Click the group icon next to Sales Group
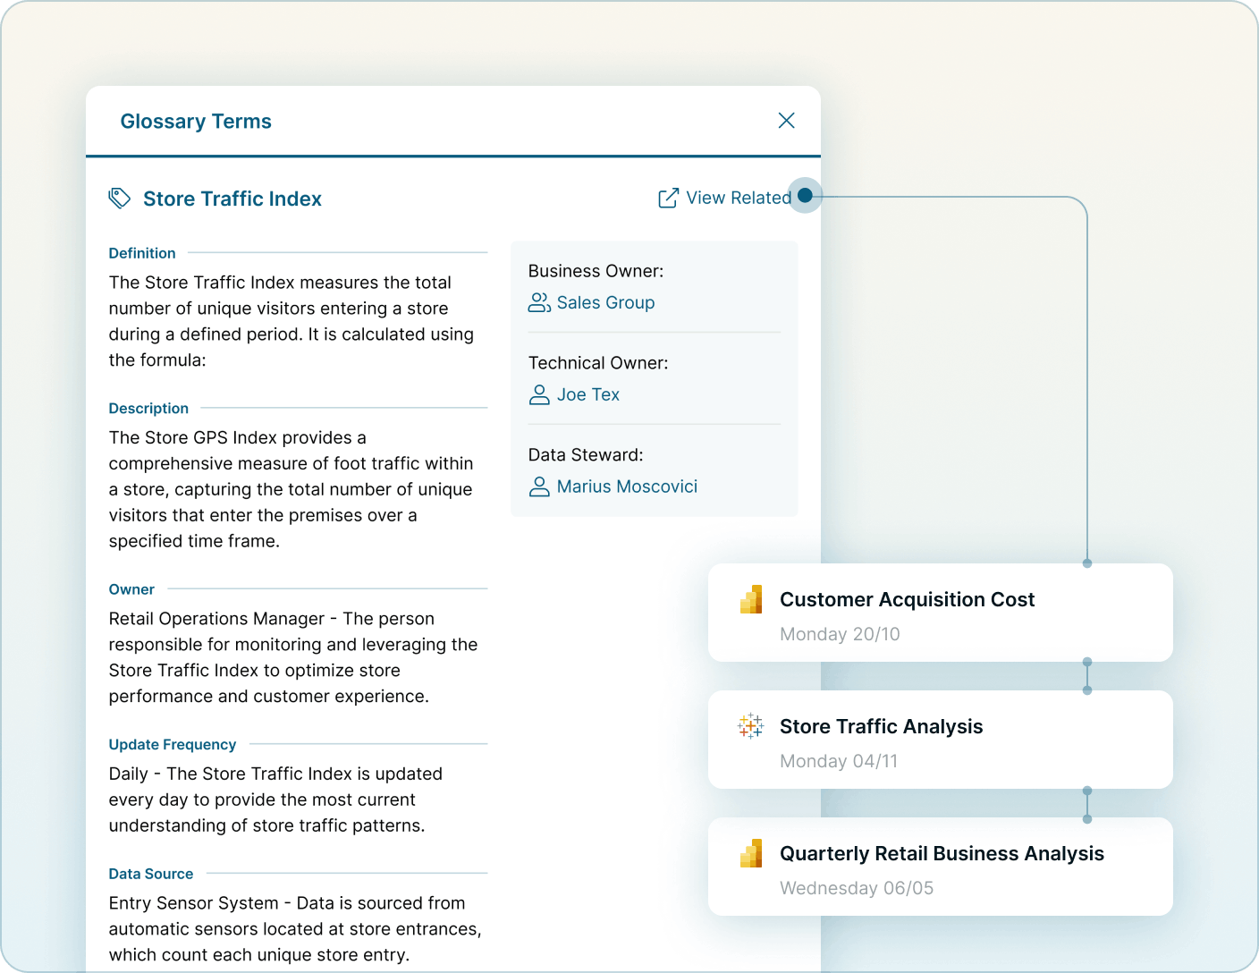1259x973 pixels. [x=538, y=302]
